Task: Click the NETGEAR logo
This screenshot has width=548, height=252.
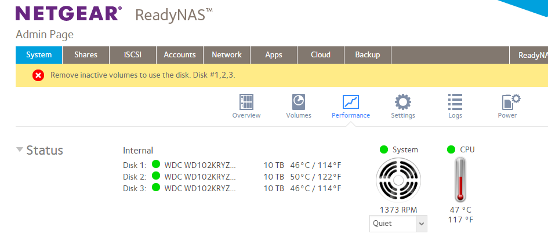Action: [68, 13]
